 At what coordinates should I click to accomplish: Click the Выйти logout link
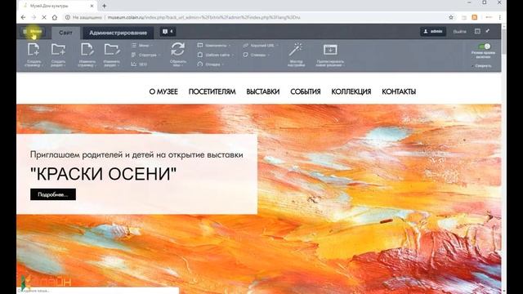(459, 32)
